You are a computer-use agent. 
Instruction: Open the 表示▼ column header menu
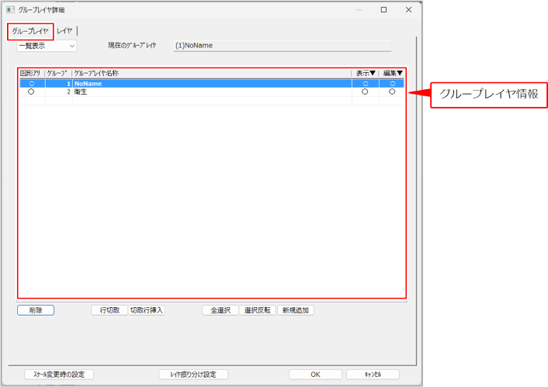tap(365, 73)
